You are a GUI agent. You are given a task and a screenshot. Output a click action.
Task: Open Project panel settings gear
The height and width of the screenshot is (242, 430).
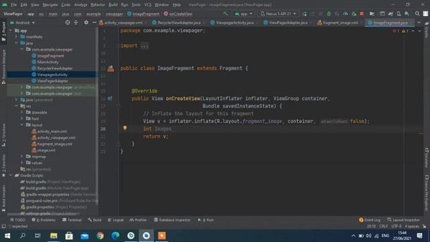click(86, 22)
